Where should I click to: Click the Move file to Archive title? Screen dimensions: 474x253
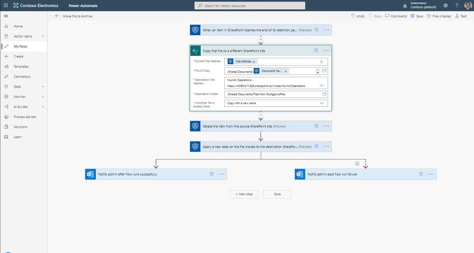pyautogui.click(x=78, y=16)
